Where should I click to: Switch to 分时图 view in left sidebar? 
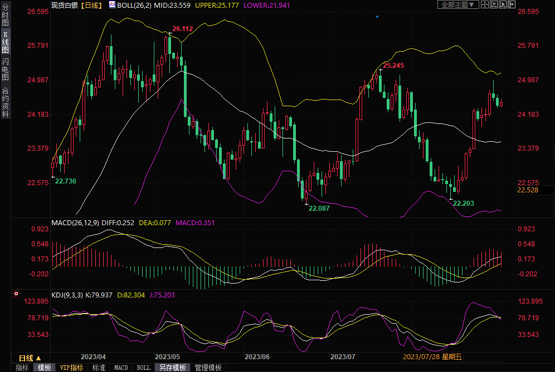click(5, 16)
